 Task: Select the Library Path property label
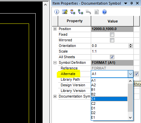[x=70, y=79]
